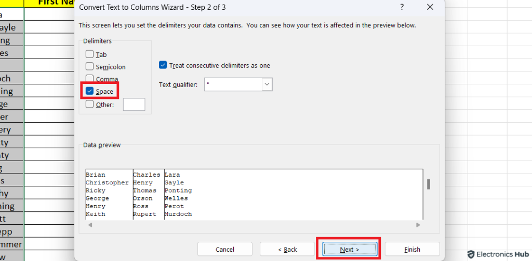Enable the Other delimiter checkbox
Viewport: 532px width, 261px height.
pos(90,104)
